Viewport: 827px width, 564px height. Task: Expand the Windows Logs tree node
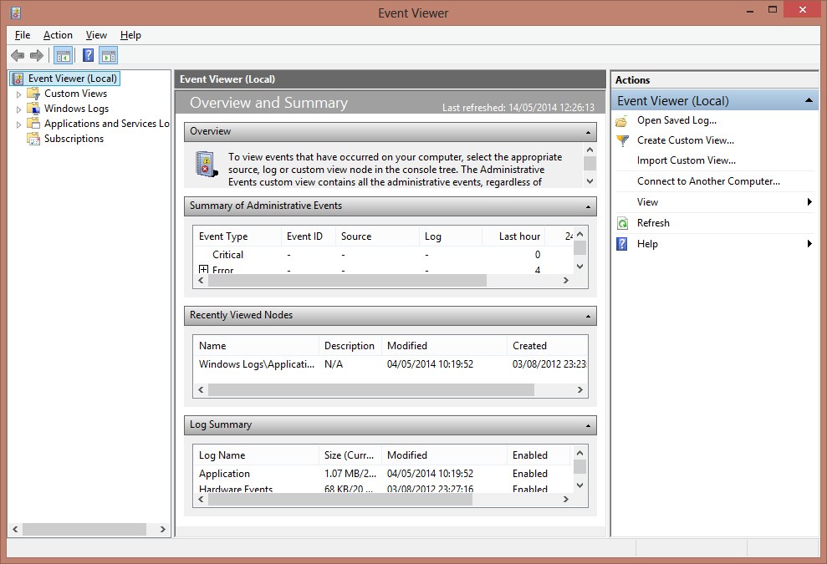point(18,109)
